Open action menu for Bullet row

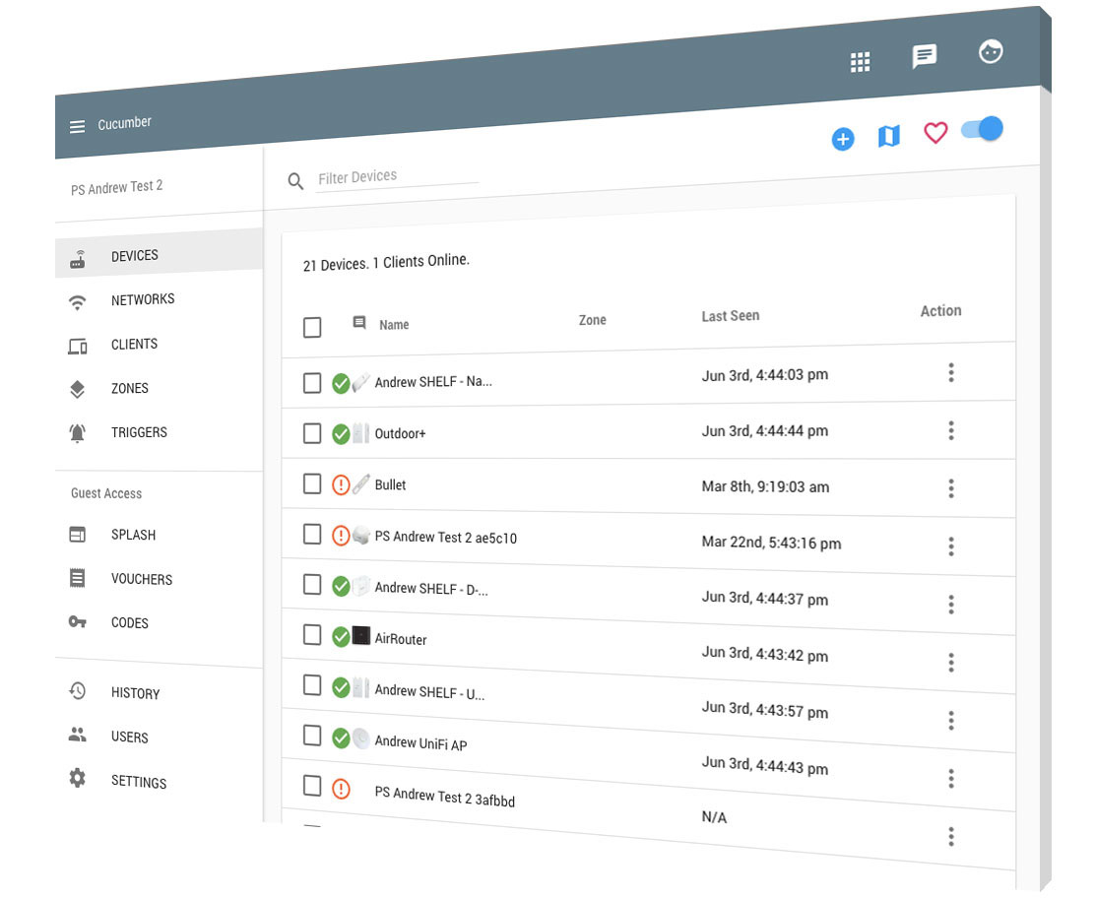951,488
